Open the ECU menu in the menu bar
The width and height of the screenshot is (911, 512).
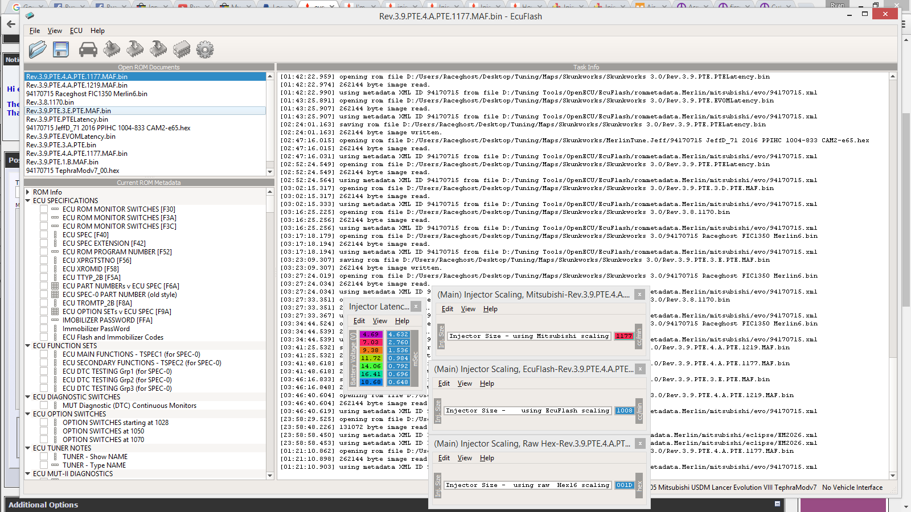76,31
